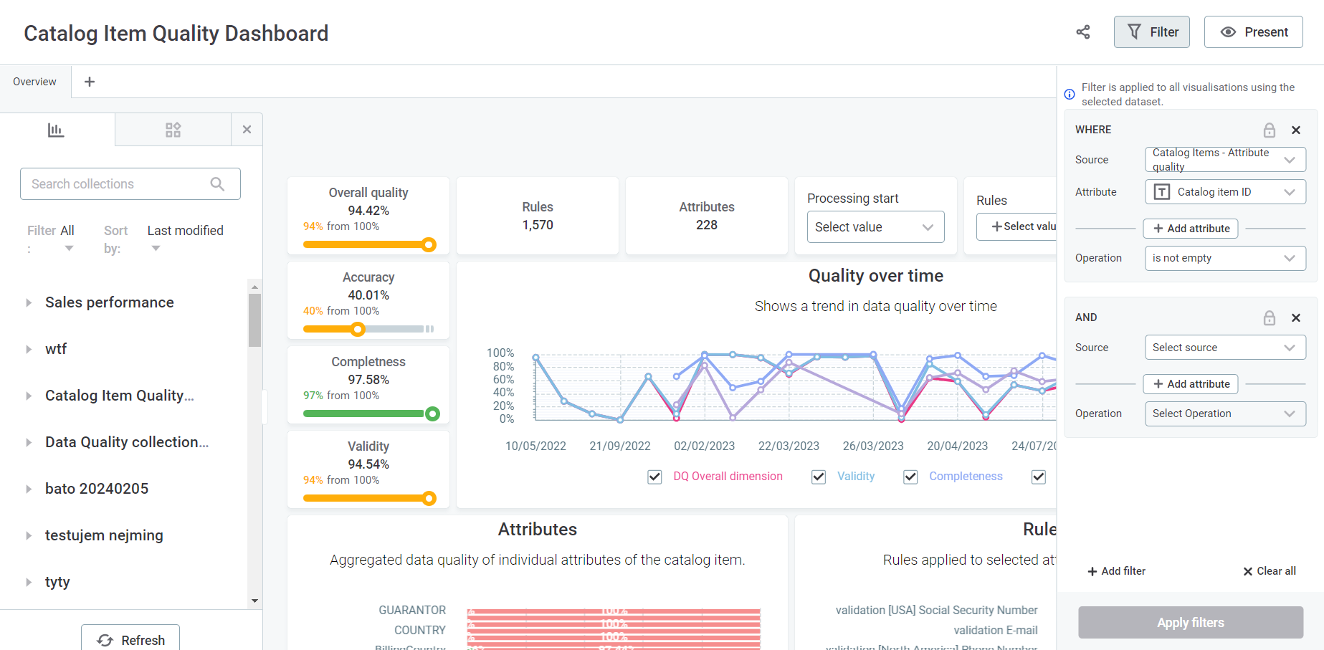Lock the WHERE filter condition
Image resolution: width=1324 pixels, height=650 pixels.
(x=1270, y=130)
